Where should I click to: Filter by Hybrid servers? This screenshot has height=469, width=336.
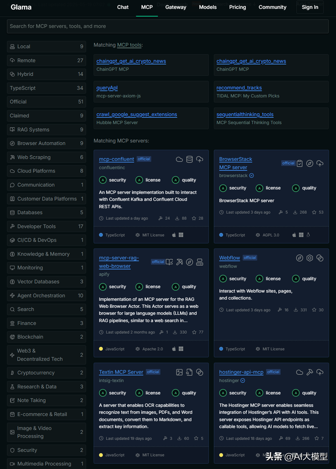click(x=46, y=74)
